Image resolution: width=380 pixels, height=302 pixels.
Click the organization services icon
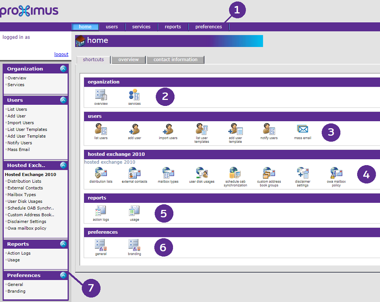coord(134,95)
